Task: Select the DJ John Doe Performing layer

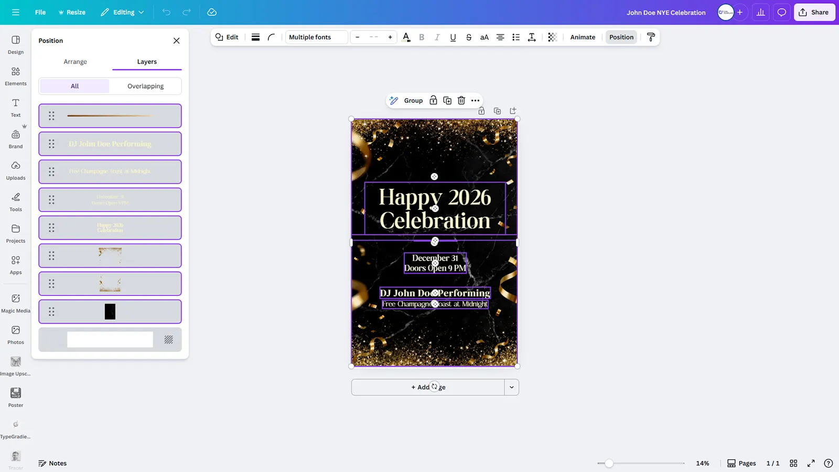Action: [x=110, y=144]
